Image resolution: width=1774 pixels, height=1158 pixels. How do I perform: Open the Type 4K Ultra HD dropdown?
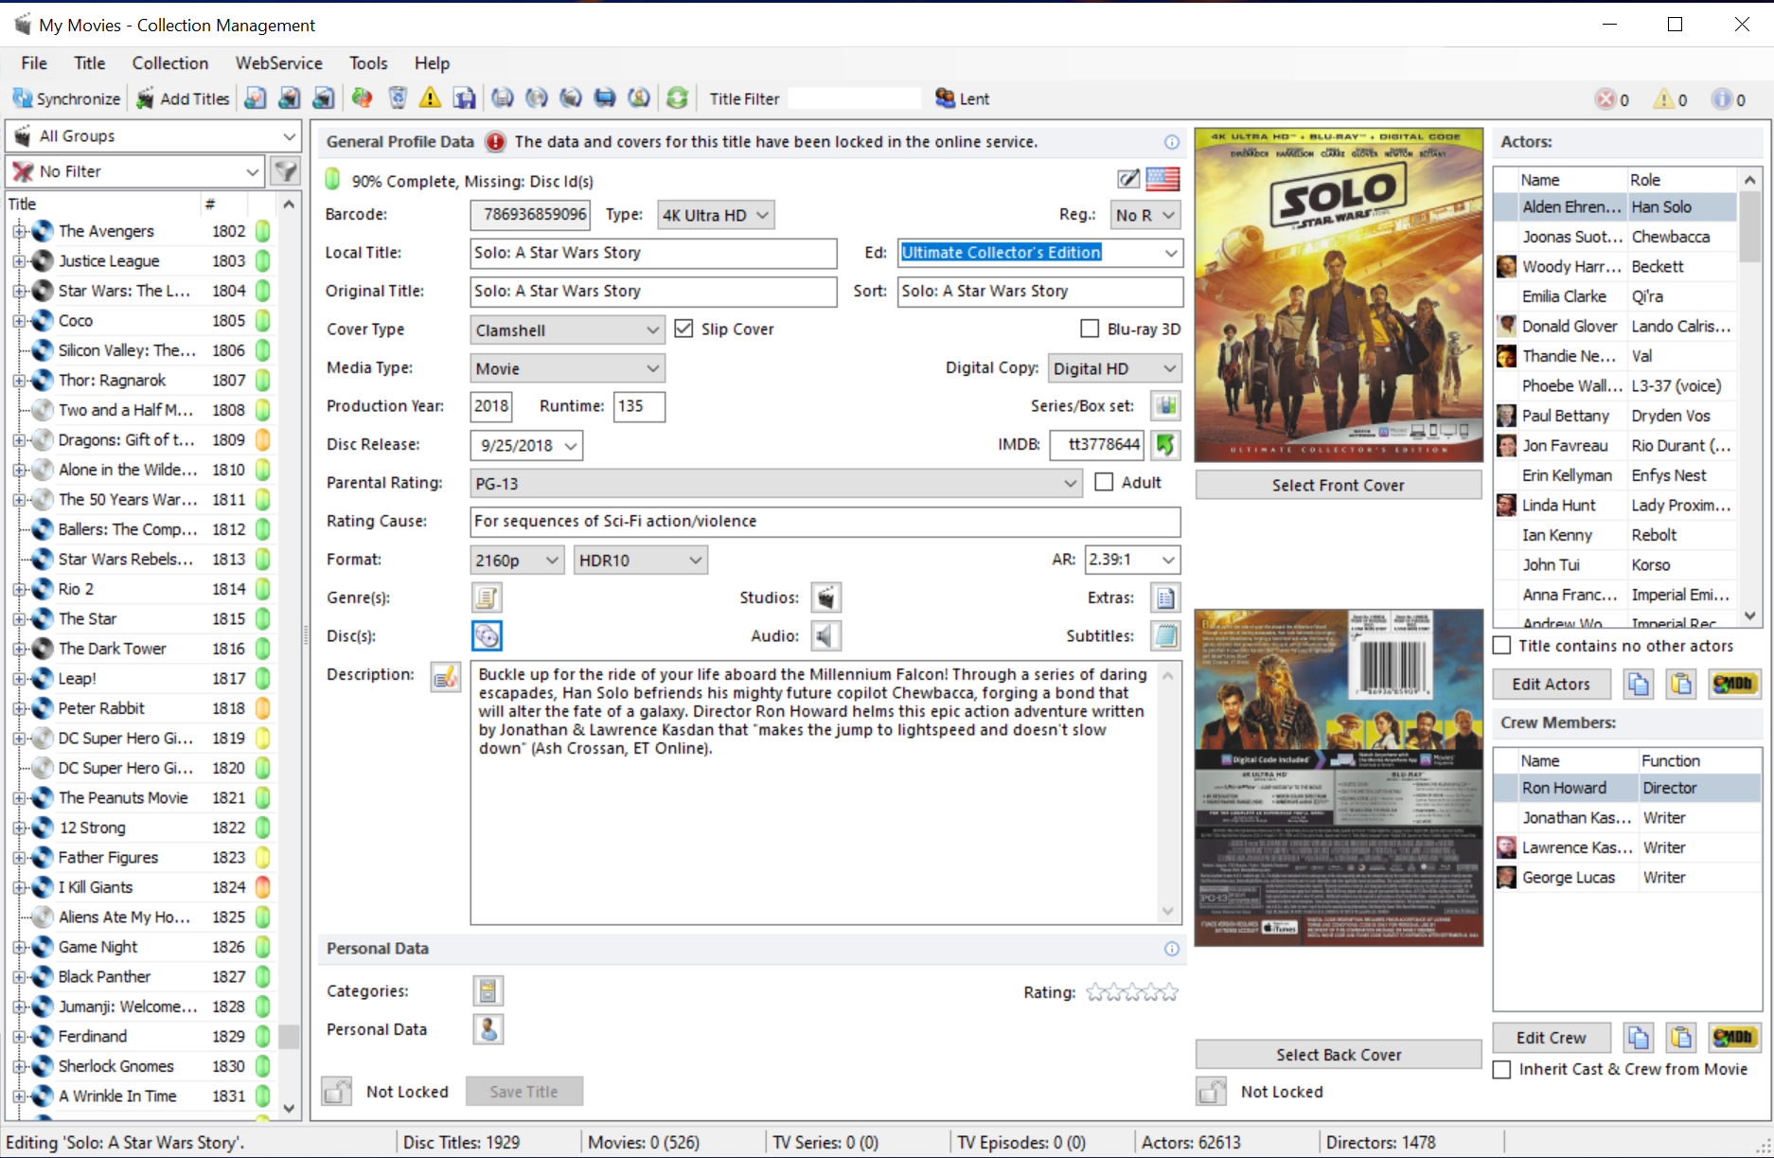[x=716, y=215]
